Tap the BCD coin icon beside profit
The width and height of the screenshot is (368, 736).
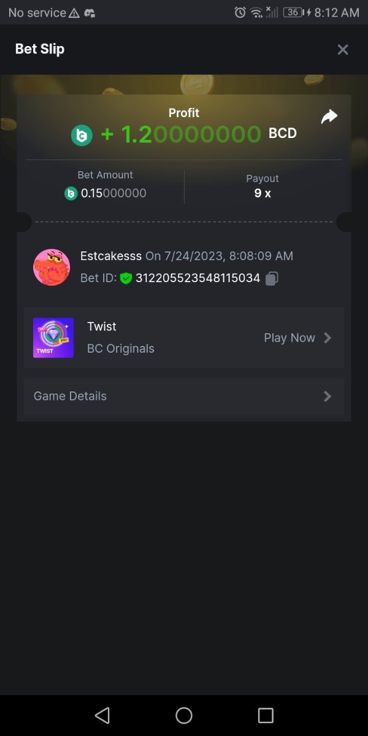pos(82,135)
